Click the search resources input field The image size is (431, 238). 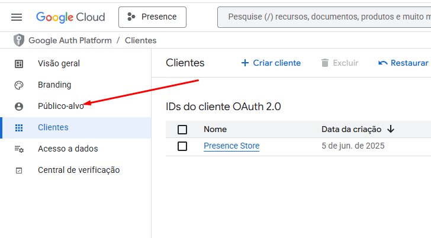point(324,17)
